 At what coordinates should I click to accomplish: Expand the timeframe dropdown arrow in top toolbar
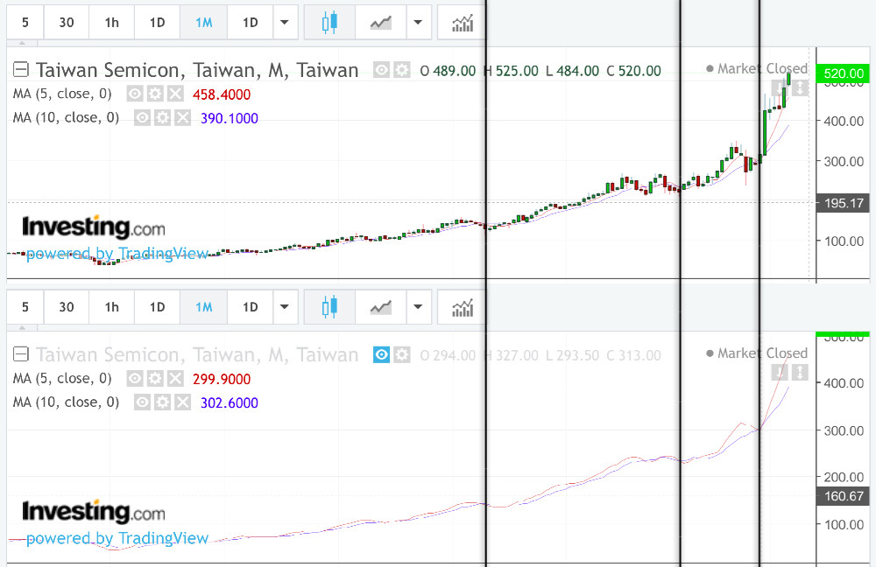285,23
